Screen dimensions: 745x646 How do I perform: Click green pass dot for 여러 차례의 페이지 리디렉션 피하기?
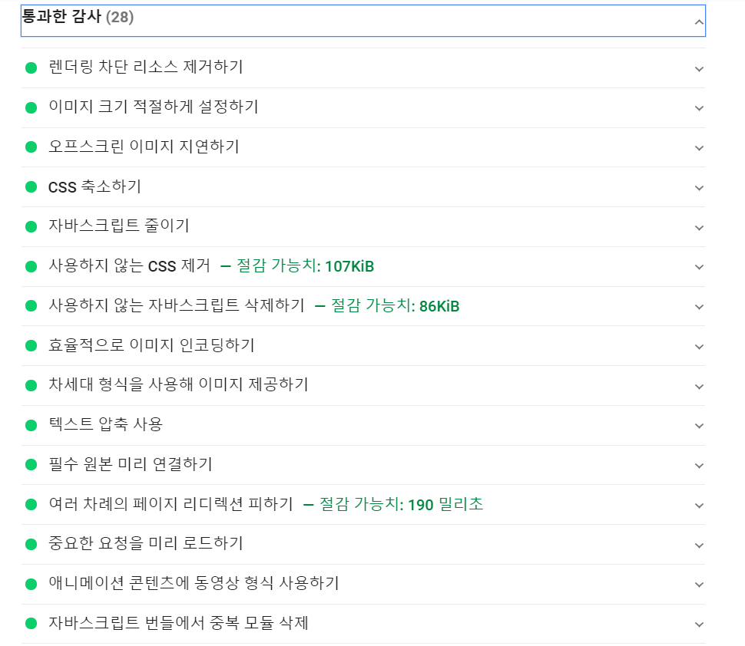click(31, 505)
